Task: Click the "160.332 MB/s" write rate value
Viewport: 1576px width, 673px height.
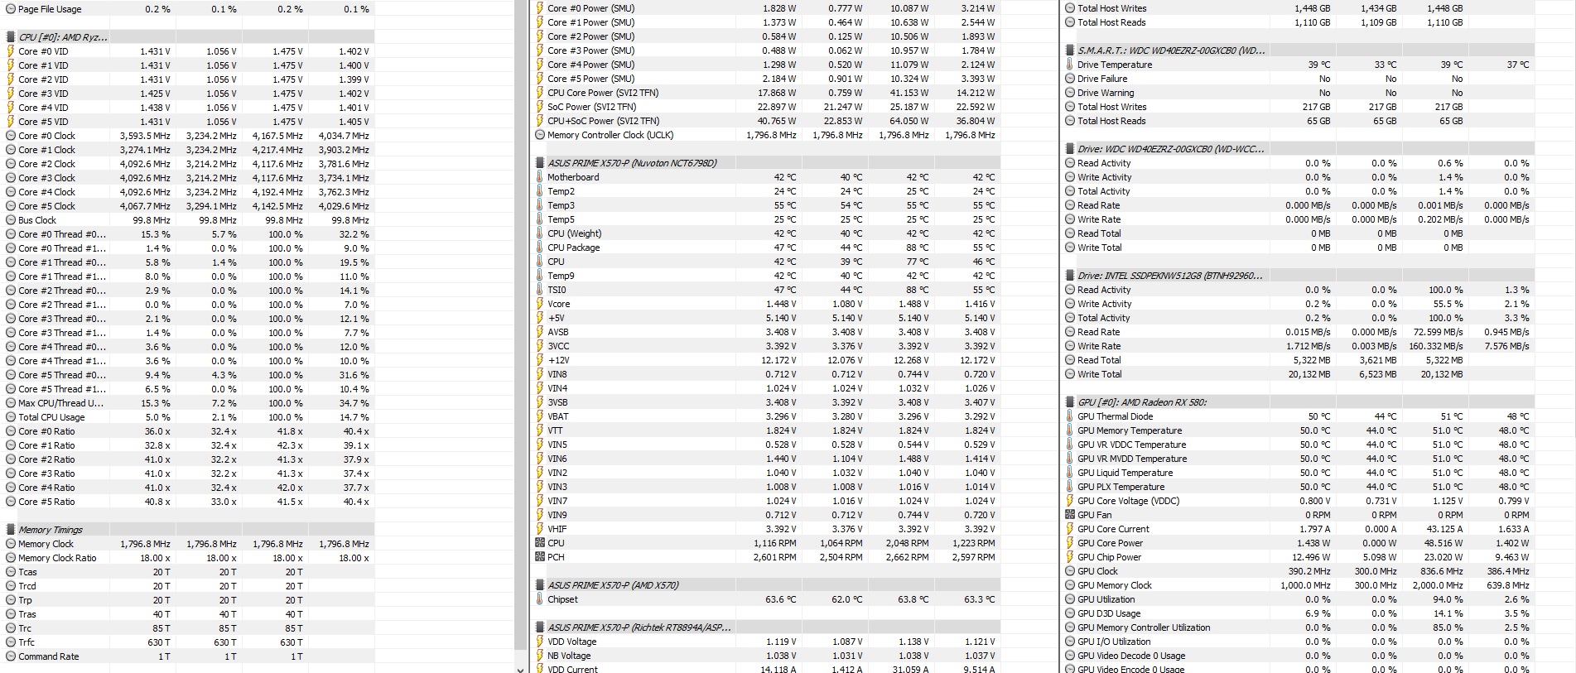Action: [x=1435, y=346]
